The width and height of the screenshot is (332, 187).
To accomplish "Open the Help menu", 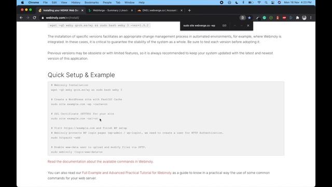I will point(142,3).
